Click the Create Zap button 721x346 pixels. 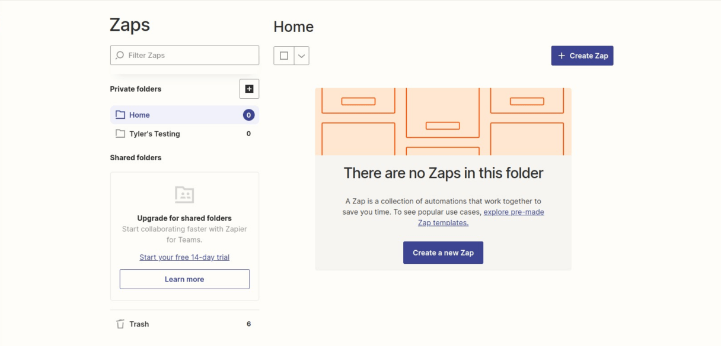(582, 56)
